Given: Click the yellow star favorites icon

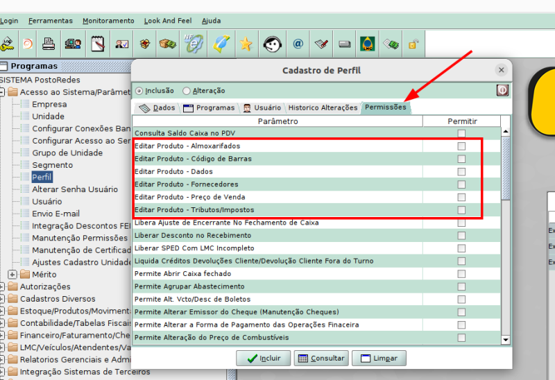Looking at the screenshot, I should coord(246,44).
